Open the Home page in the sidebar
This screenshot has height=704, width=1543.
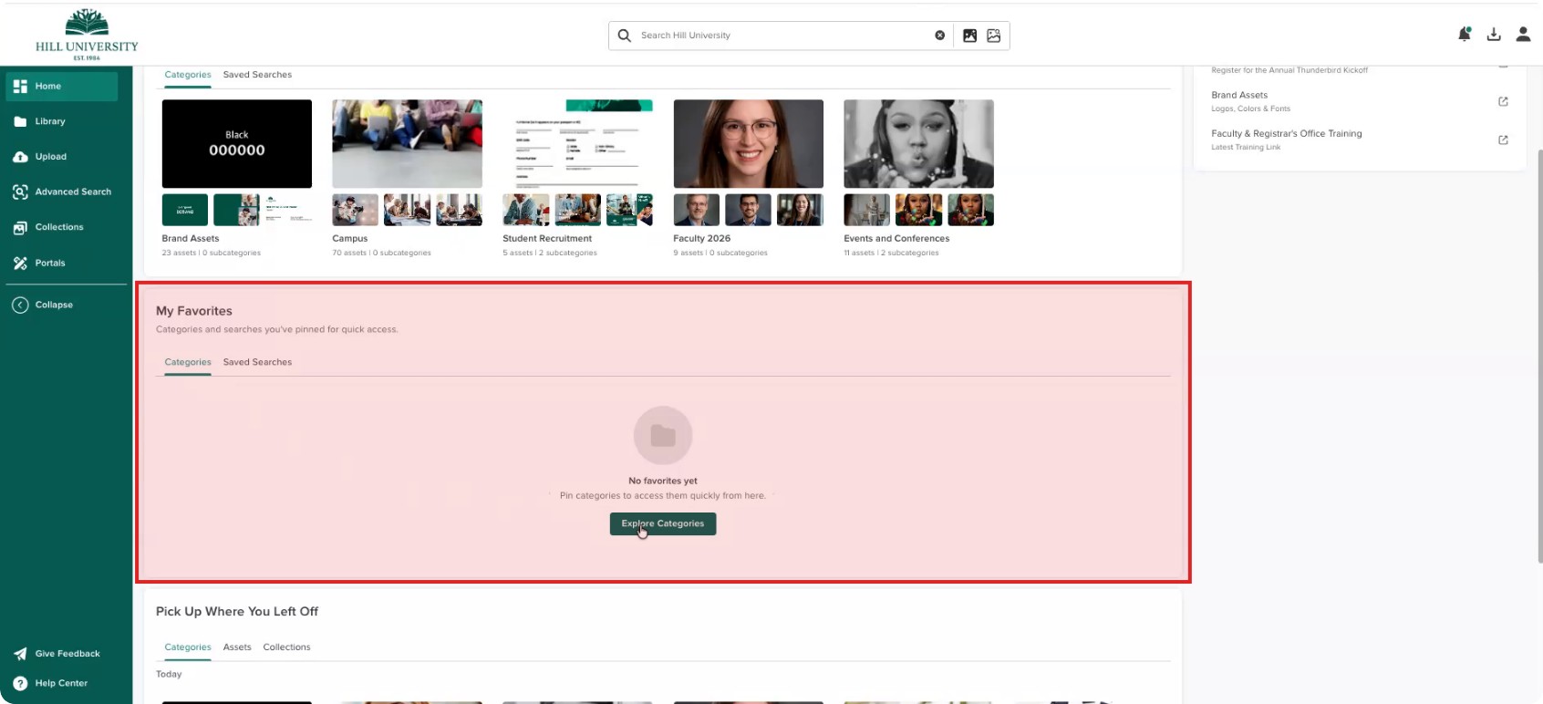(61, 86)
